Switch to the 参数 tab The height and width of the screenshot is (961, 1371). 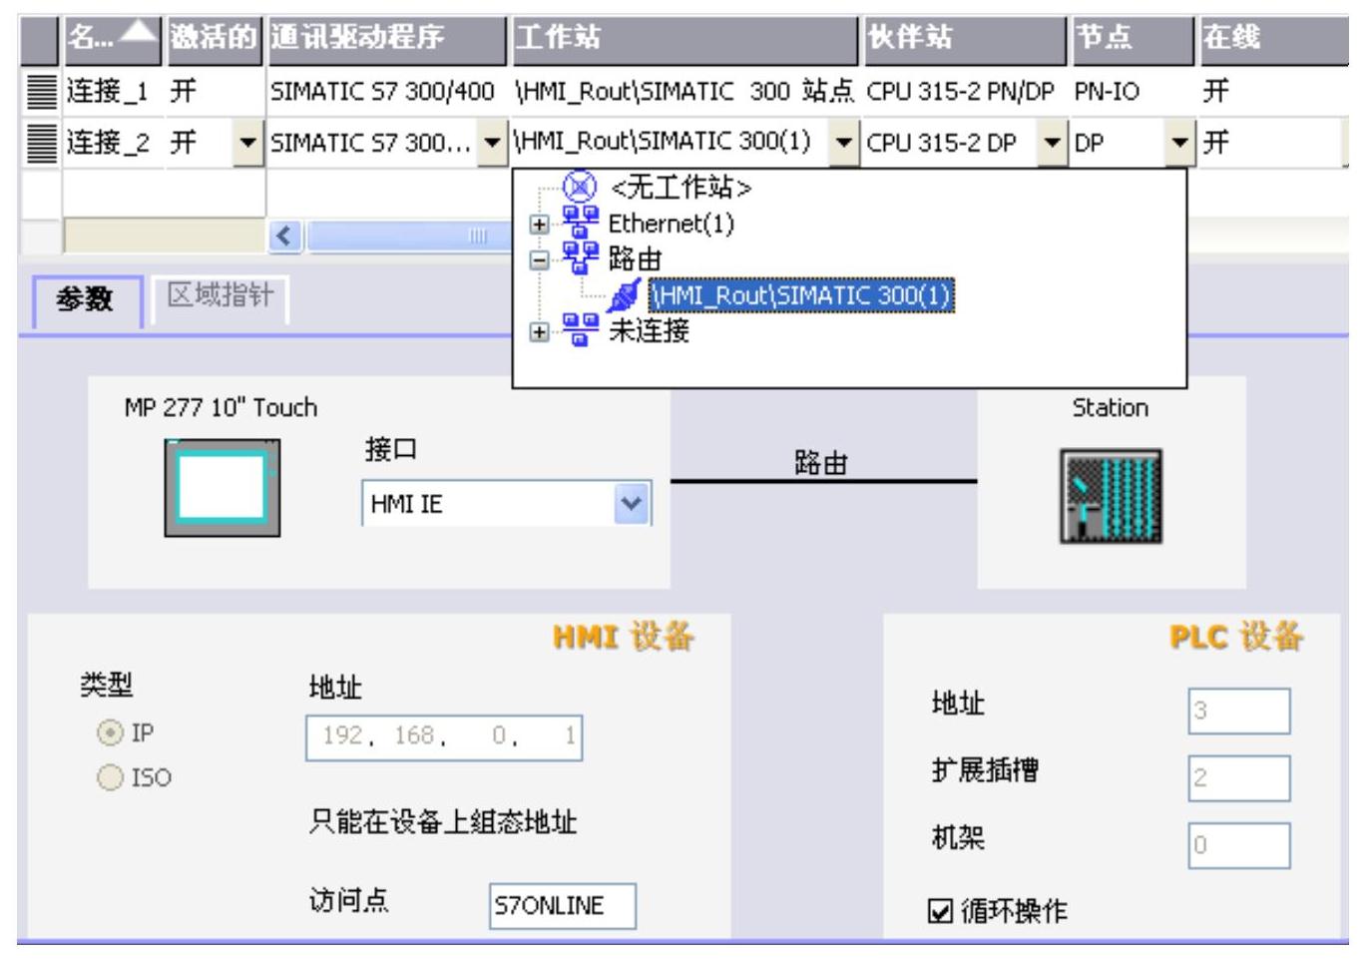pyautogui.click(x=85, y=299)
